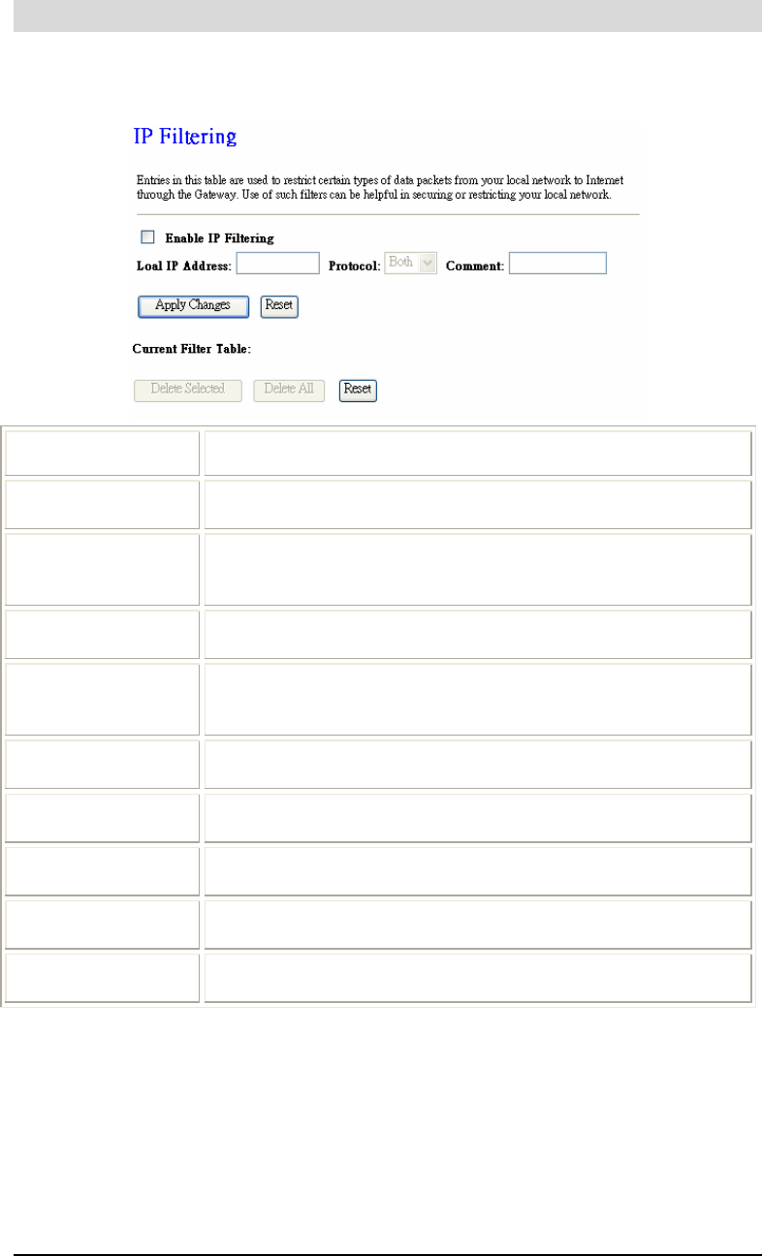Click the Apply Changes button
This screenshot has height=1256, width=762.
(x=193, y=306)
